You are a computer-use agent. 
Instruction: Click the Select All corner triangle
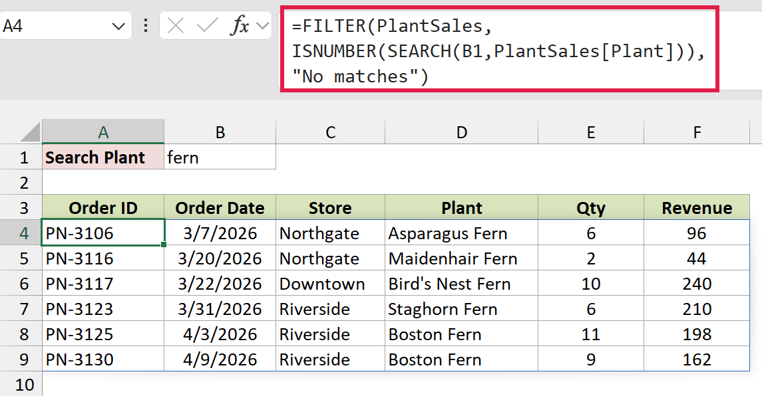click(30, 132)
